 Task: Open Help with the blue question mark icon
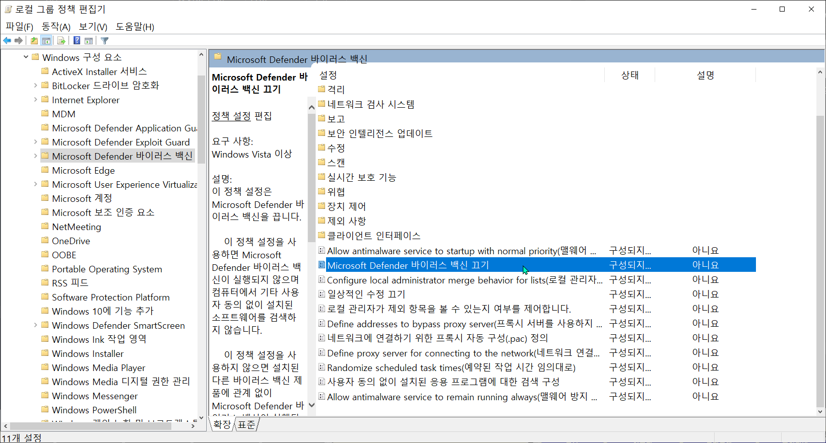click(77, 41)
